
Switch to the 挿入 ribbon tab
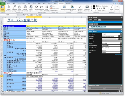tap(14, 4)
